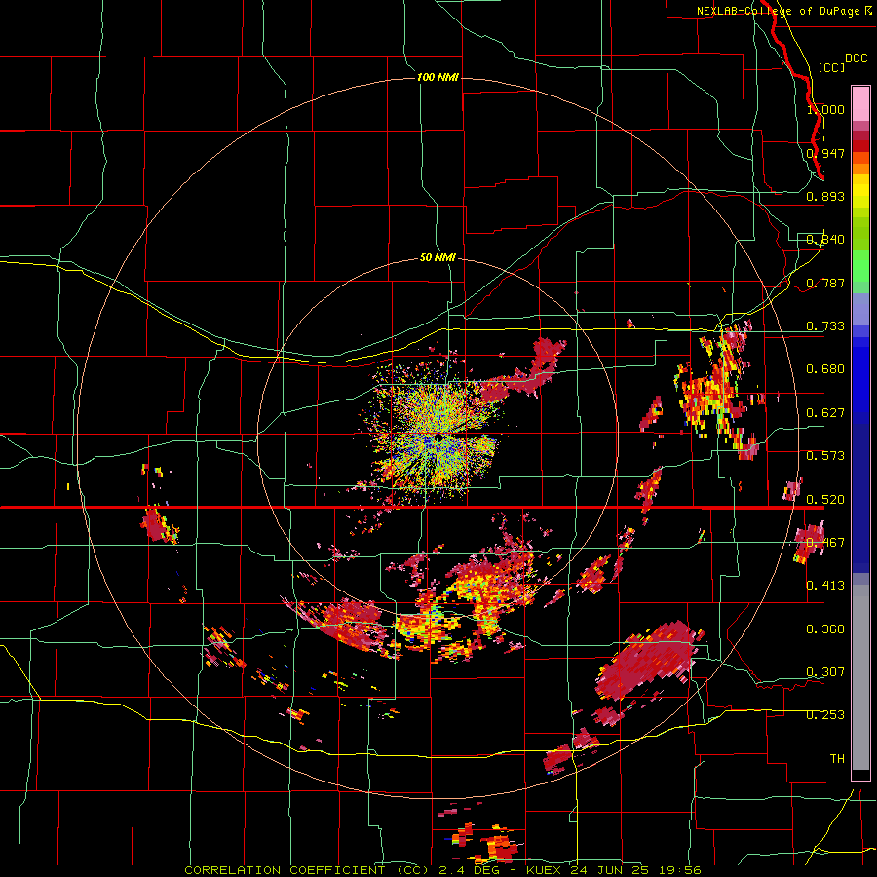Click the 1.000 color scale value

click(825, 109)
